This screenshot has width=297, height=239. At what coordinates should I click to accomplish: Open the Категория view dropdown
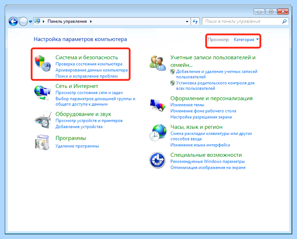click(246, 40)
